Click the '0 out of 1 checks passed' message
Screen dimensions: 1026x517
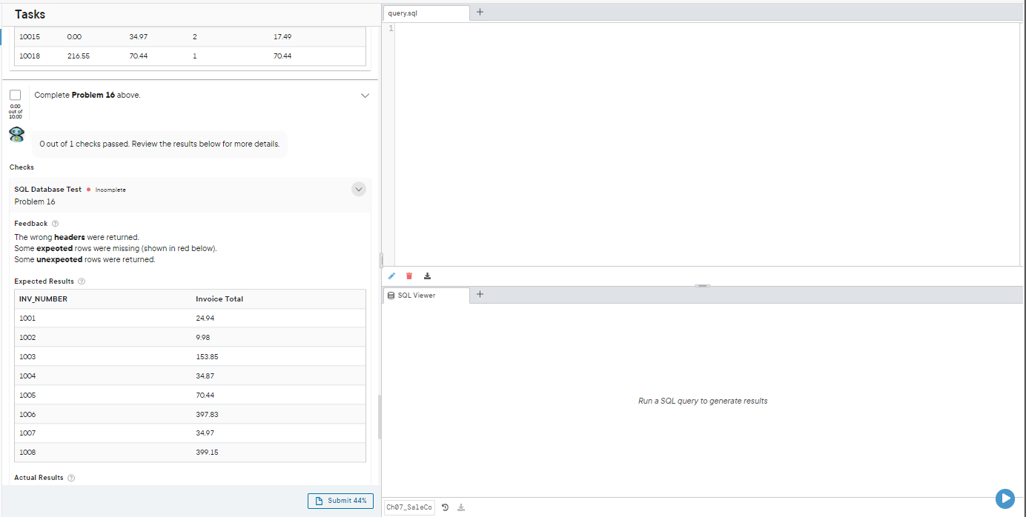point(159,144)
